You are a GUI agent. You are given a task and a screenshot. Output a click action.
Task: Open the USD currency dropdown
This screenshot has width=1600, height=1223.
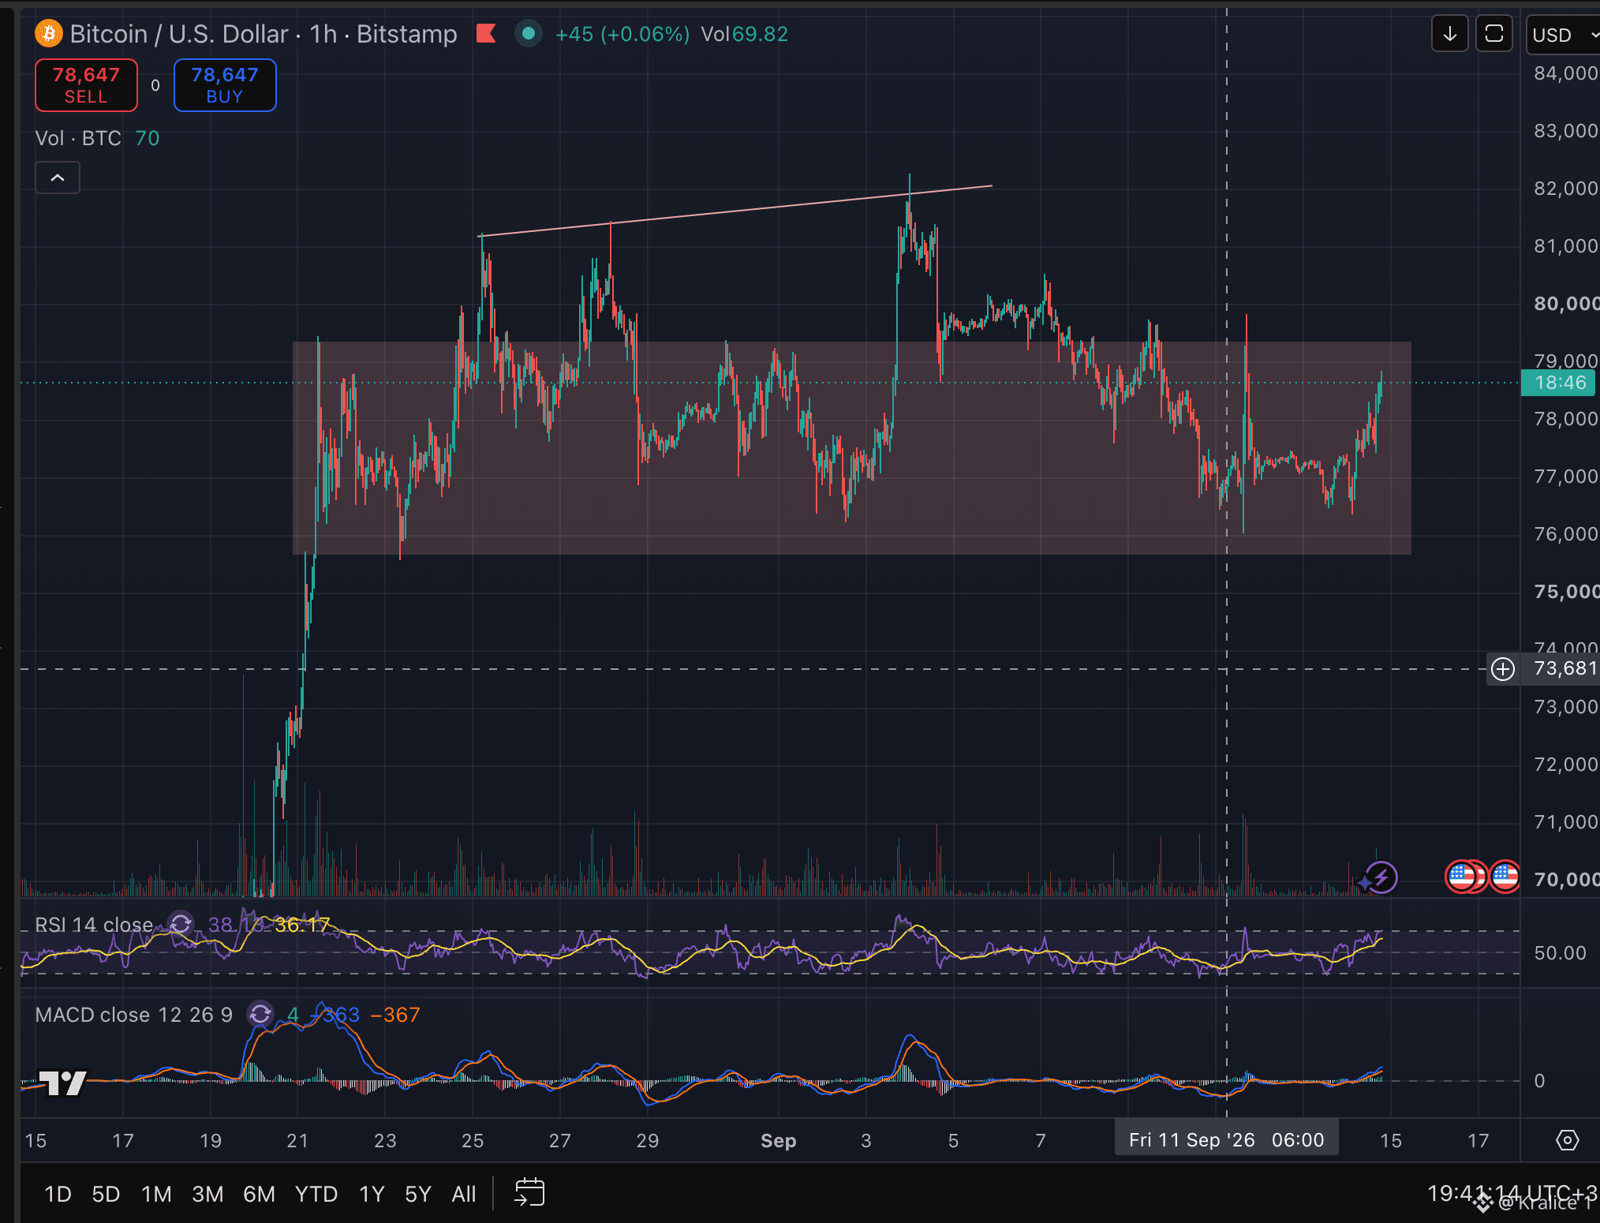click(1564, 35)
